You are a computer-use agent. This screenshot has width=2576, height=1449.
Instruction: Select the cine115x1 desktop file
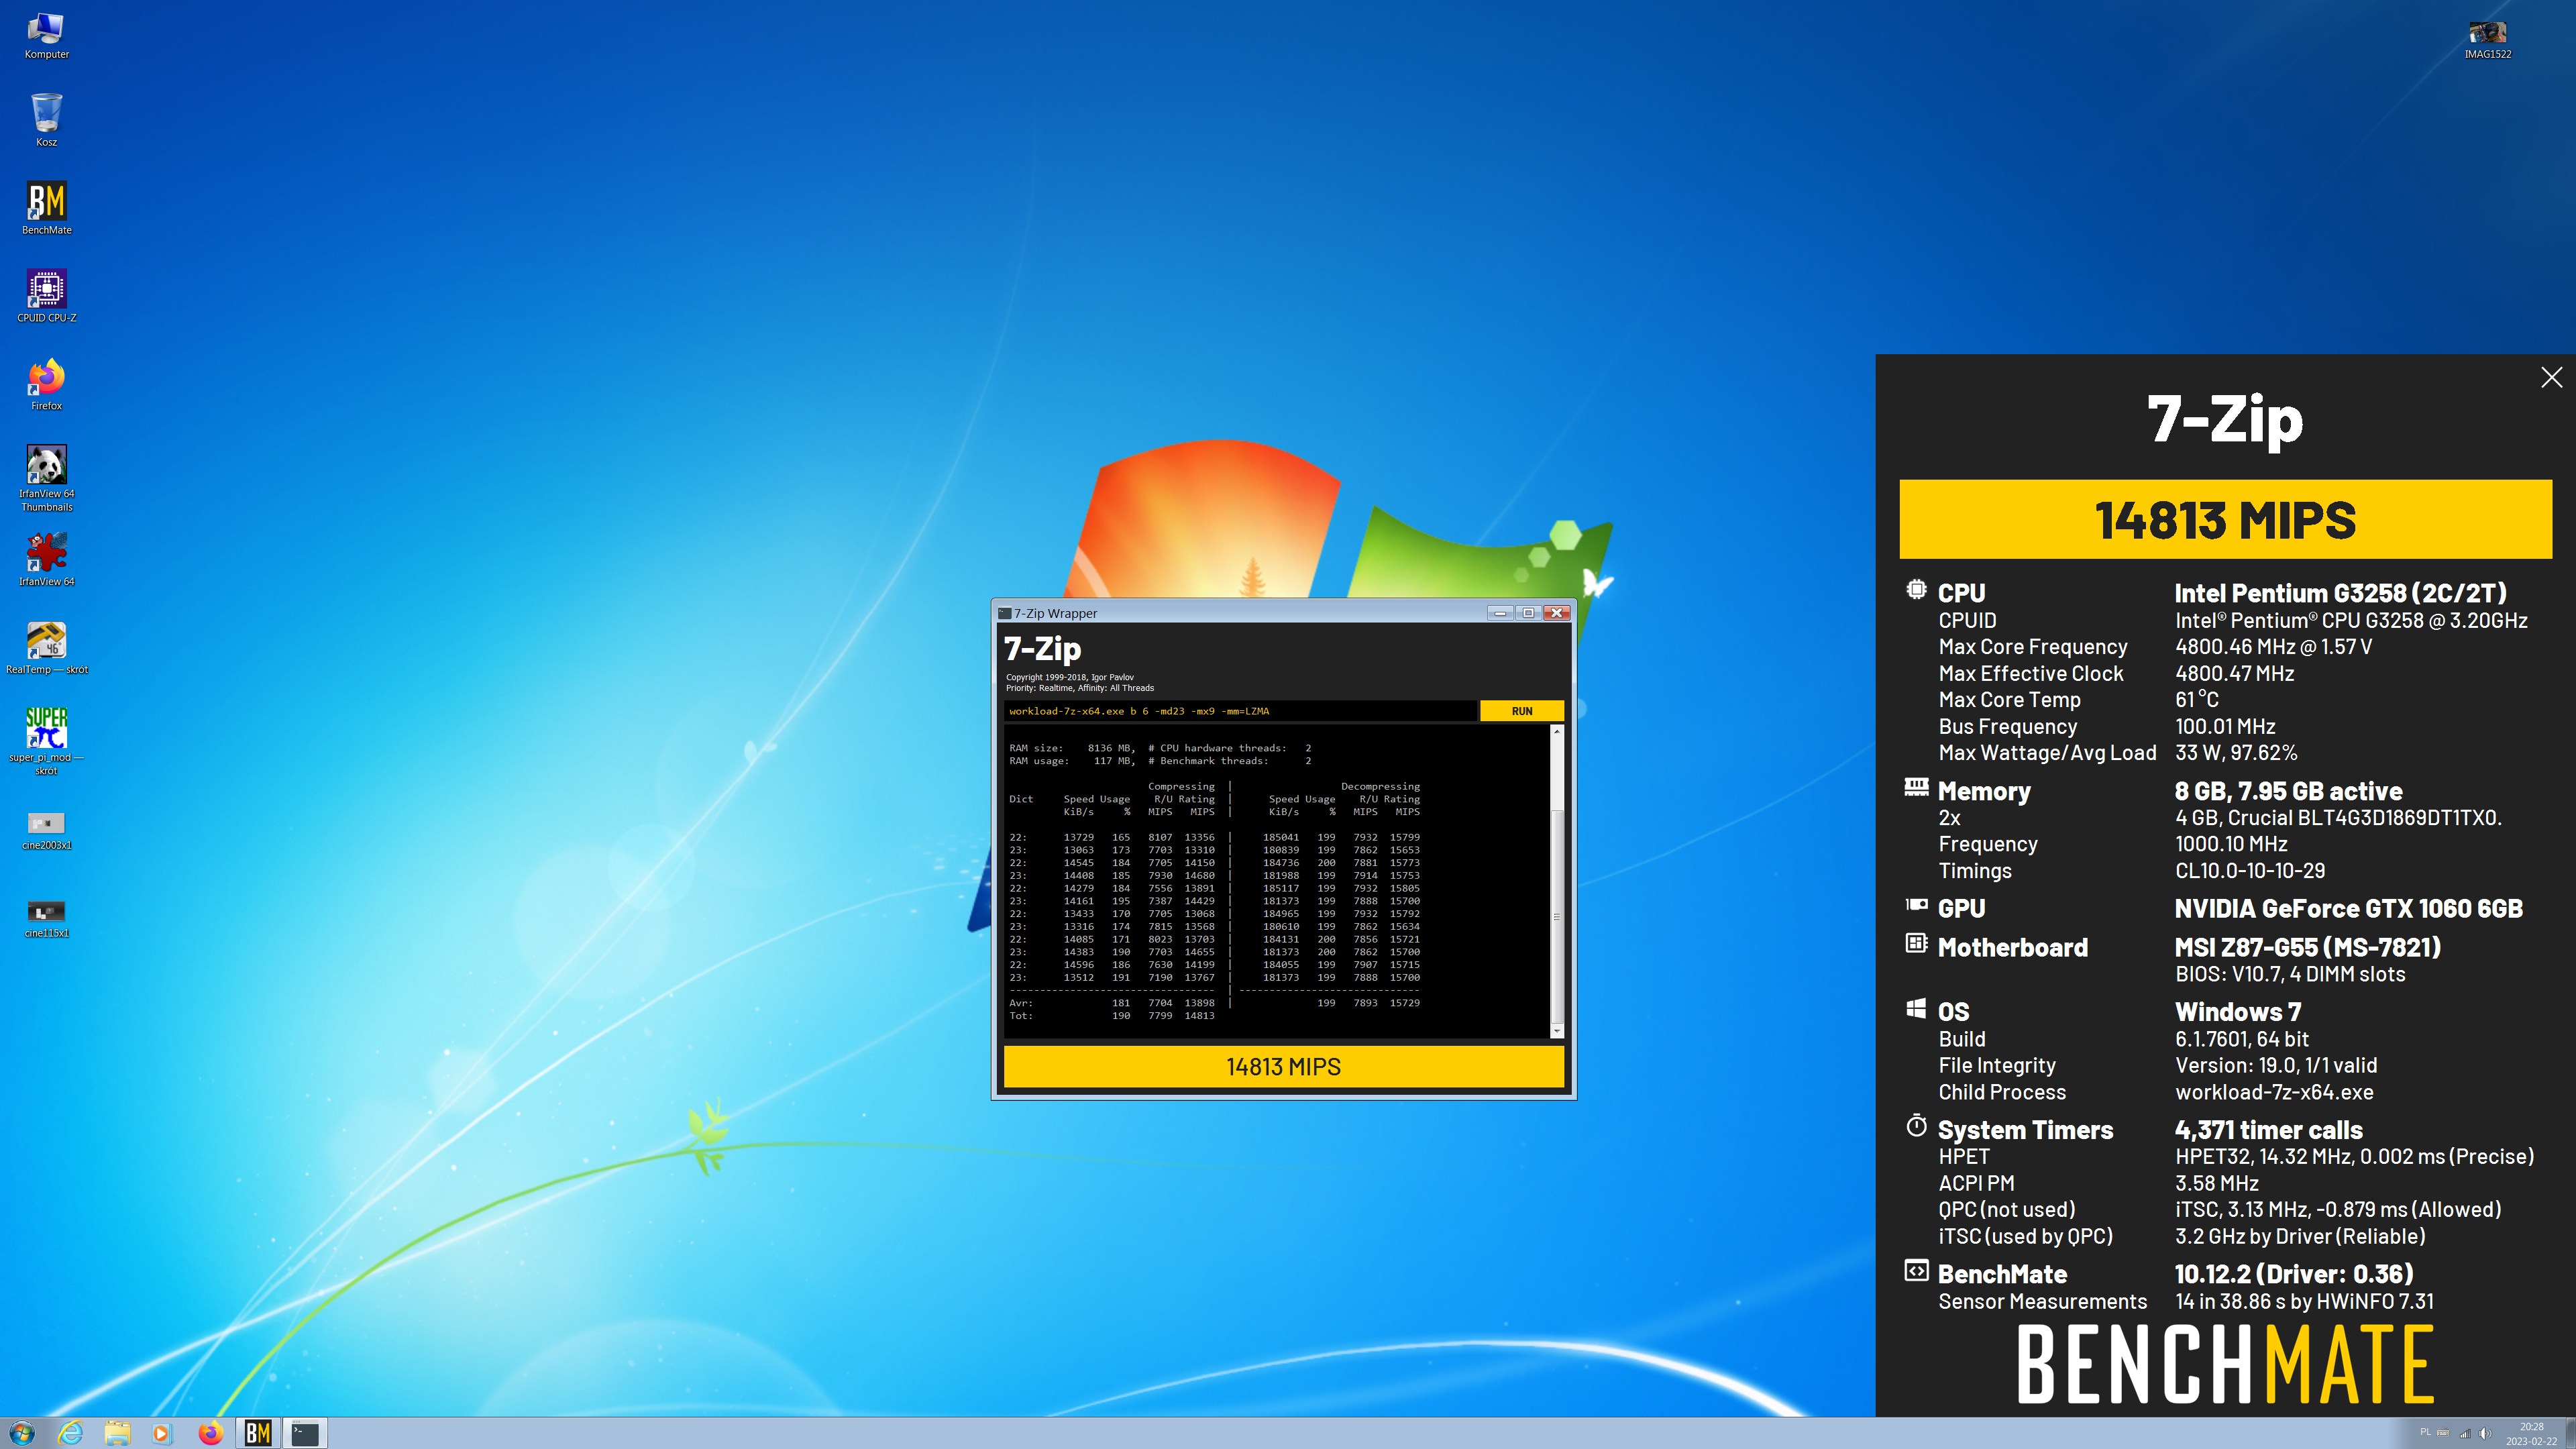46,918
